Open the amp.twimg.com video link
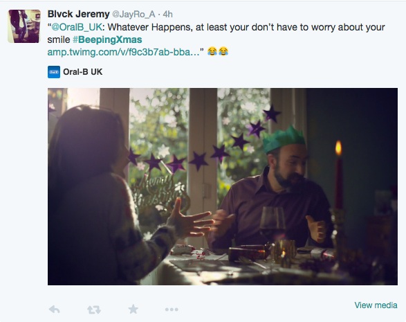 (x=123, y=52)
